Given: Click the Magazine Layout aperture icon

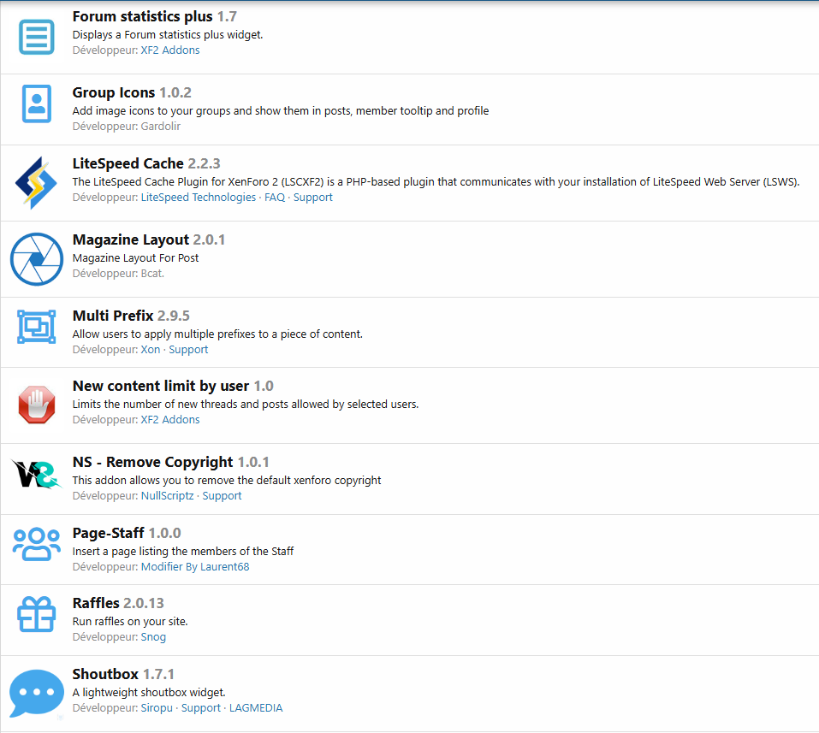Looking at the screenshot, I should point(37,259).
